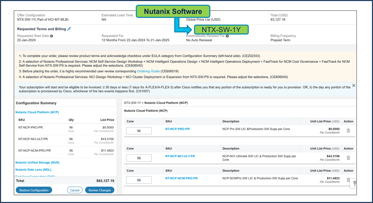The width and height of the screenshot is (373, 203).
Task: Edit core quantity field for NT-NCP-NCI-ULT-PR
Action: (139, 158)
